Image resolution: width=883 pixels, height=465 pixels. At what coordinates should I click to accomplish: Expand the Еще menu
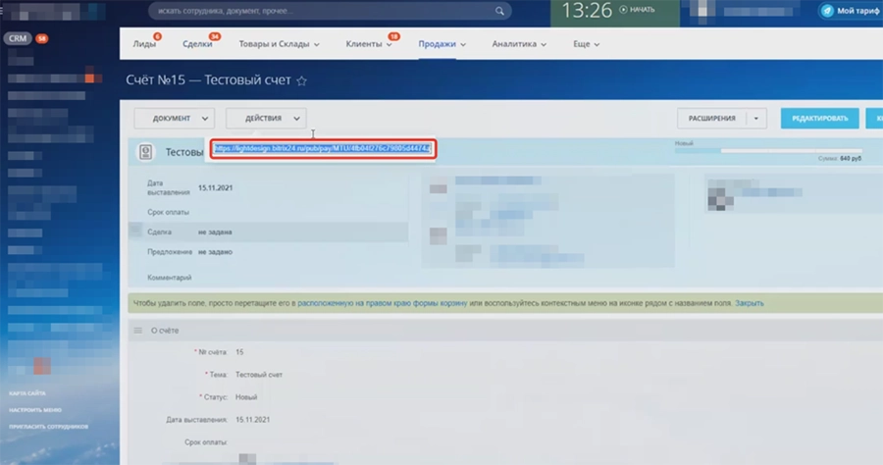(587, 44)
